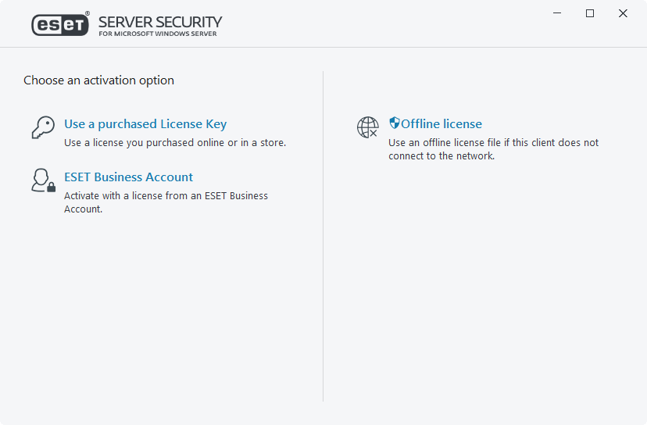Image resolution: width=647 pixels, height=425 pixels.
Task: Click the ESET logo in the header
Action: 60,25
